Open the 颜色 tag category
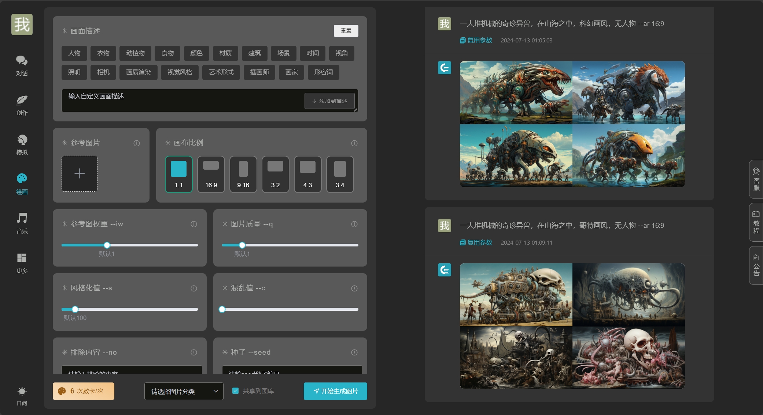This screenshot has width=763, height=415. [x=196, y=53]
